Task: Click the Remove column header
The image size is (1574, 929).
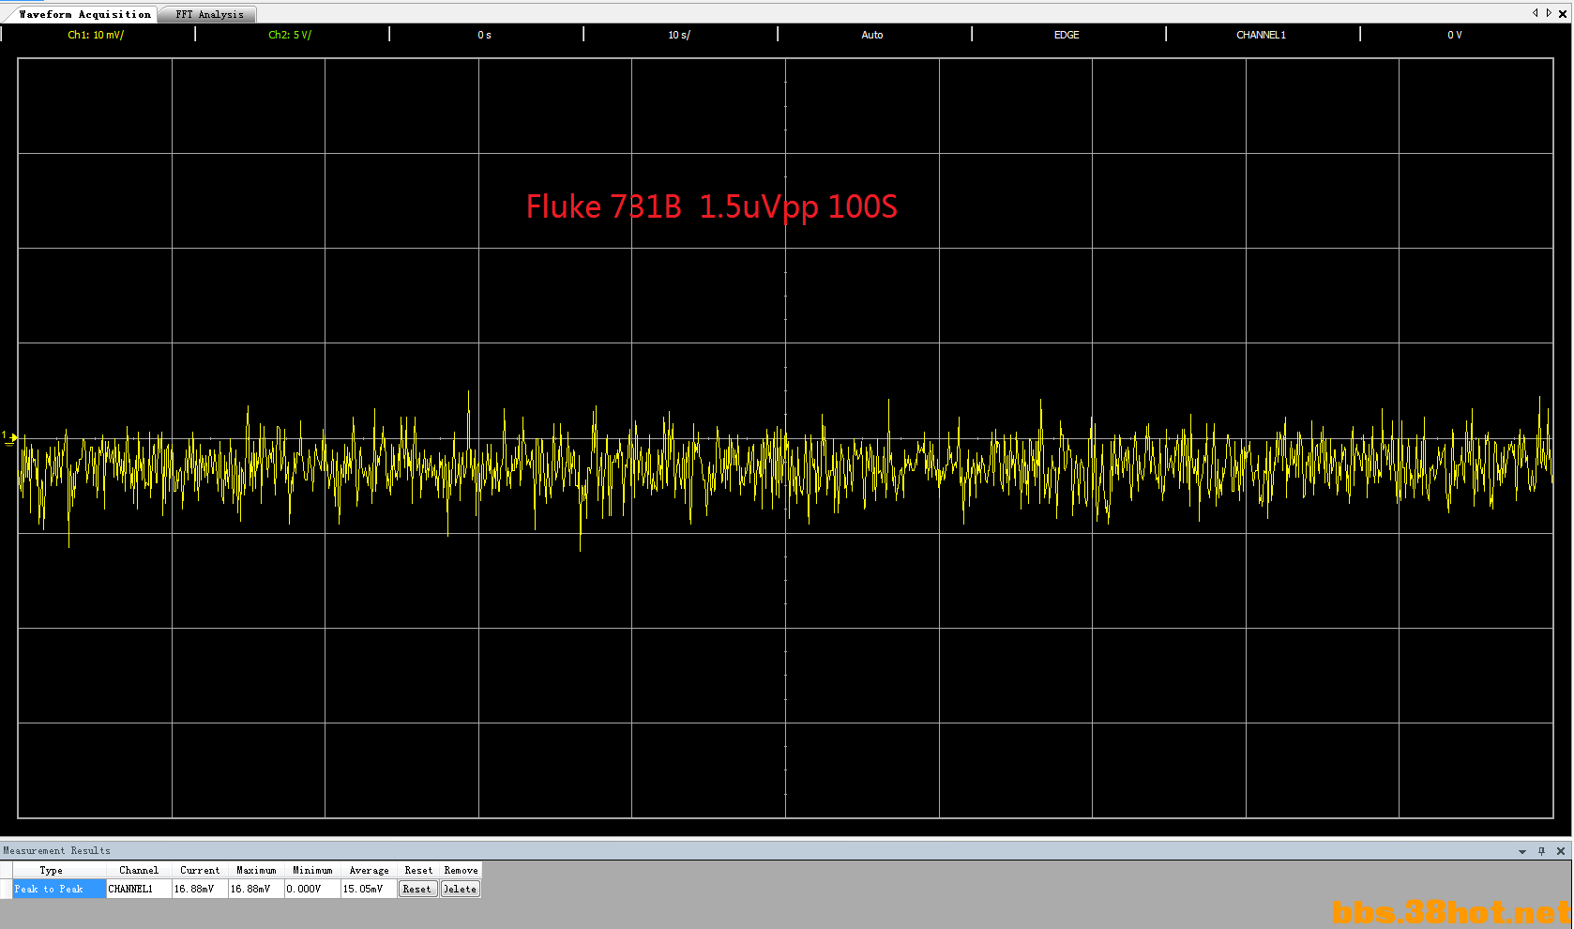Action: 461,870
